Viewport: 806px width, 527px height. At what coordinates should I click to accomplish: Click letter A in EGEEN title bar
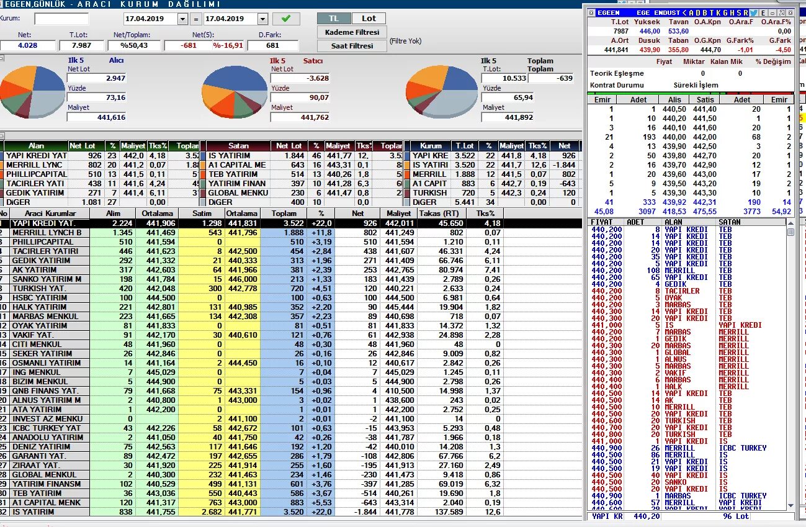691,12
